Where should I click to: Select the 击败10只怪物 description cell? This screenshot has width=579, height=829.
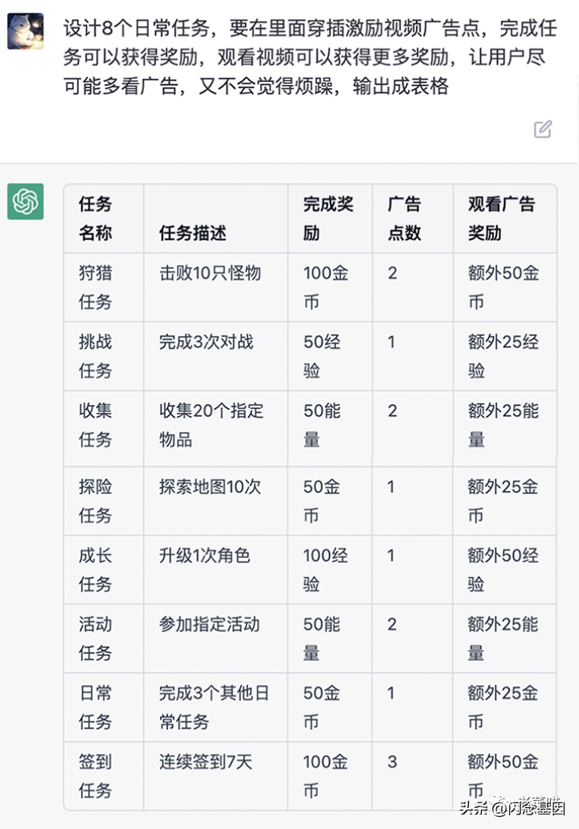(x=210, y=274)
